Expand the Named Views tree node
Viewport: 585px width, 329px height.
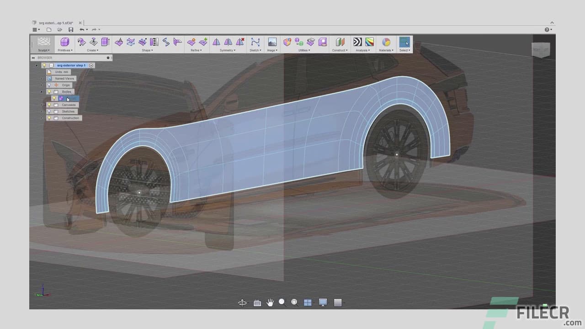tap(42, 79)
